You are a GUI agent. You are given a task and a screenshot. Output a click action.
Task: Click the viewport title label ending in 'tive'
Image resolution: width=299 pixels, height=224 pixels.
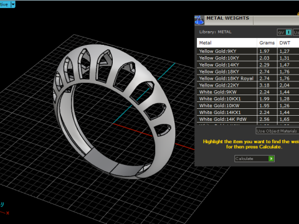click(x=4, y=4)
